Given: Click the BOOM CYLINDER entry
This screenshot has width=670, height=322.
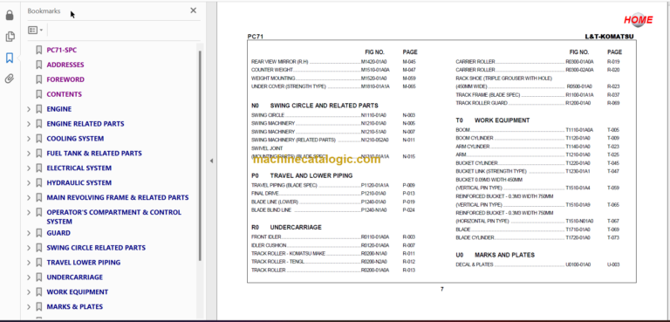Looking at the screenshot, I should coord(537,139).
